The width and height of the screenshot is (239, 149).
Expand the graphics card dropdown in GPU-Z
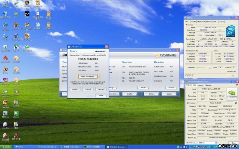click(216, 143)
